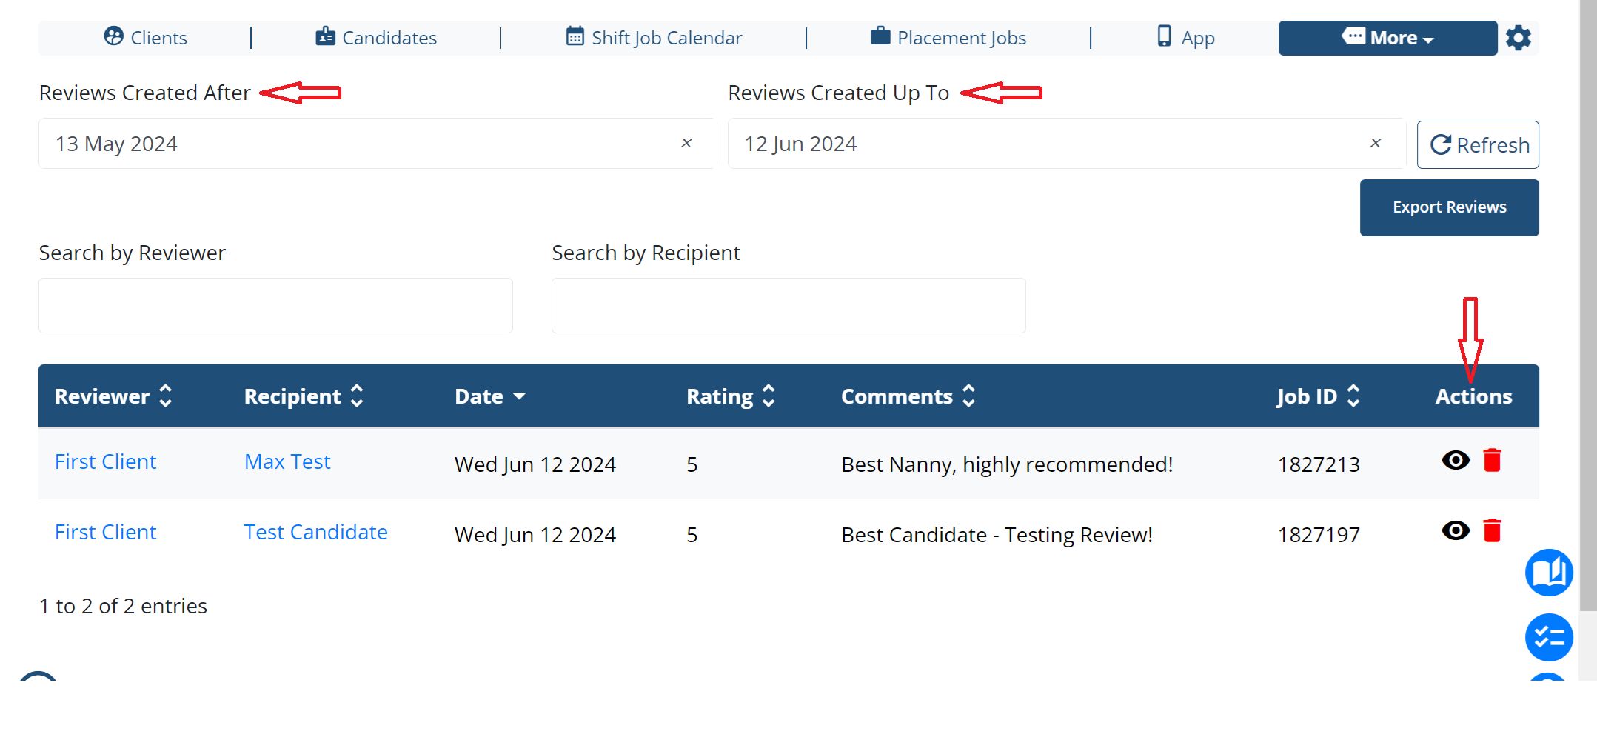The width and height of the screenshot is (1597, 740).
Task: Open the 12 Jun 2024 date field
Action: (x=1066, y=144)
